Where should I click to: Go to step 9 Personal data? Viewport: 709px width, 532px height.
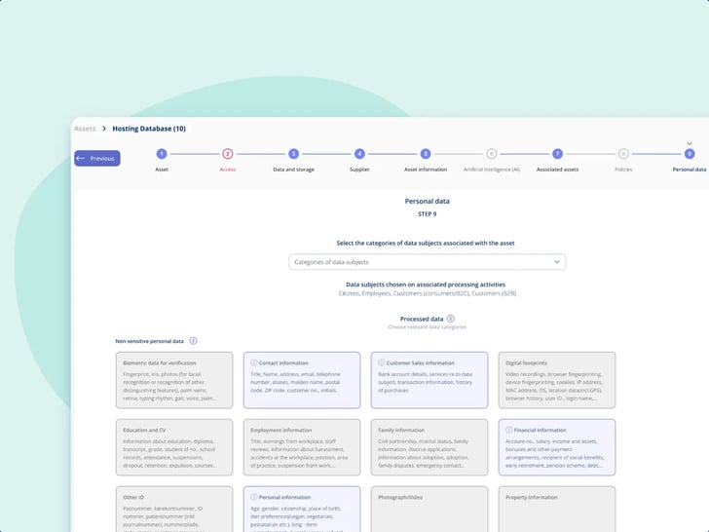click(690, 154)
